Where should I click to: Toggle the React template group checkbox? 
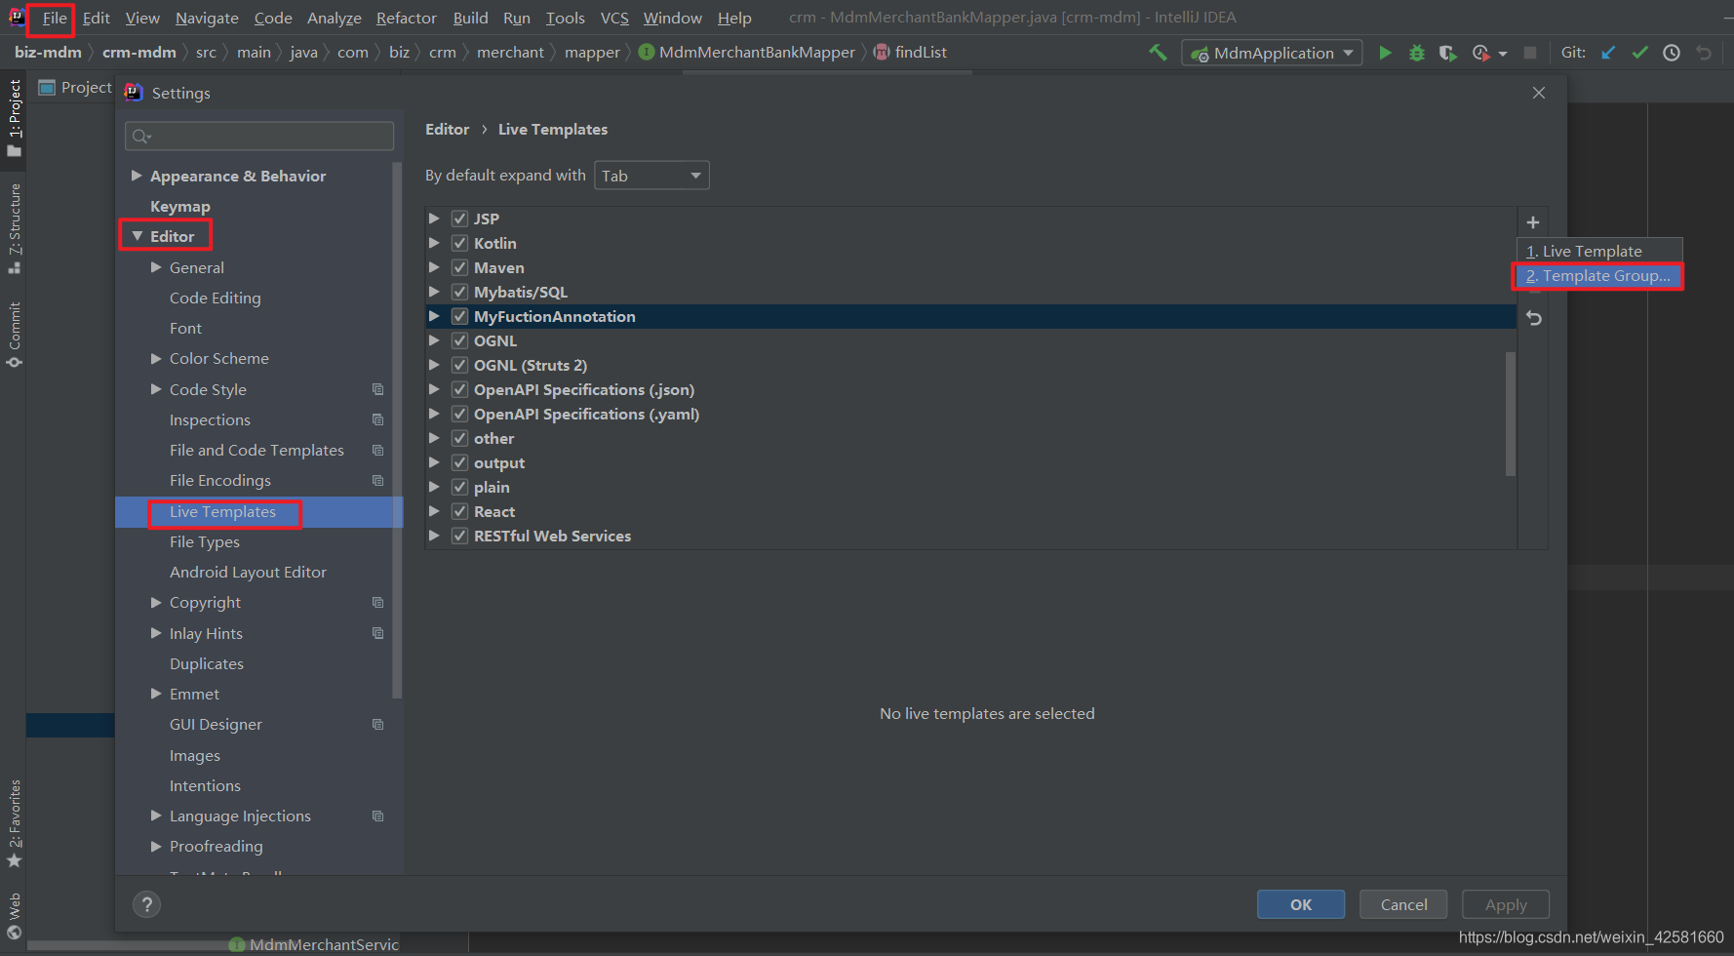coord(459,511)
